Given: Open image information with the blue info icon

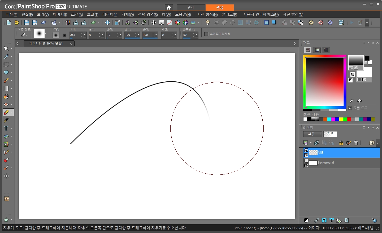Looking at the screenshot, I should tap(107, 23).
